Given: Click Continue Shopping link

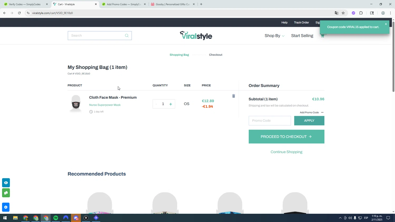Looking at the screenshot, I should [x=286, y=152].
